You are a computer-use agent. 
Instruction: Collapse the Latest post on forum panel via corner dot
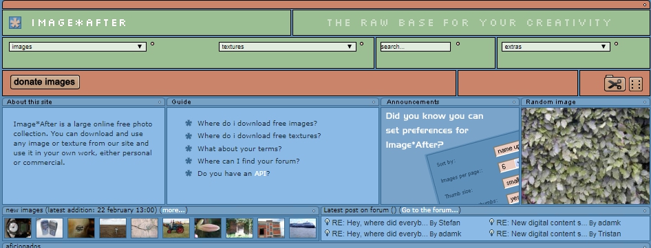click(x=645, y=211)
